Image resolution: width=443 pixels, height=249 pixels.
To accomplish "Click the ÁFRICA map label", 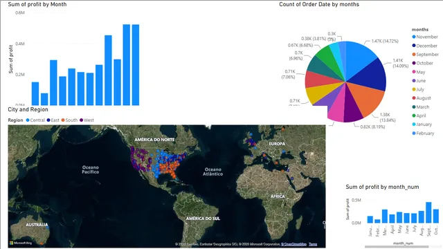I will 278,196.
